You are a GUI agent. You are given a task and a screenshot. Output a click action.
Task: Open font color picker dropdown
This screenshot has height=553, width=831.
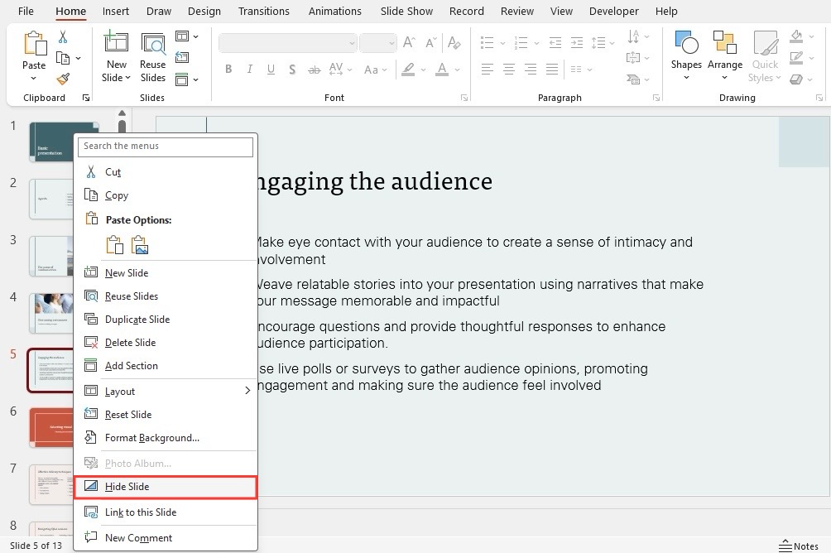[x=458, y=70]
